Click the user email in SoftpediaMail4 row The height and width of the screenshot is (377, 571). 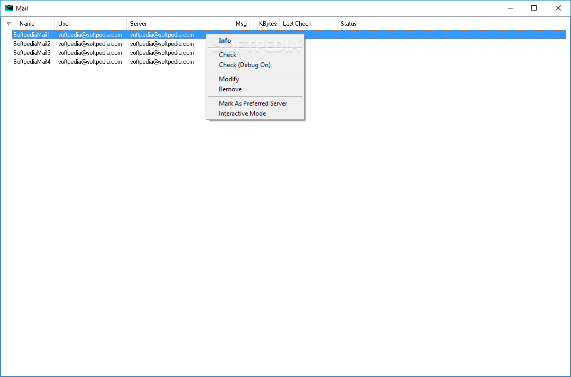click(x=90, y=62)
